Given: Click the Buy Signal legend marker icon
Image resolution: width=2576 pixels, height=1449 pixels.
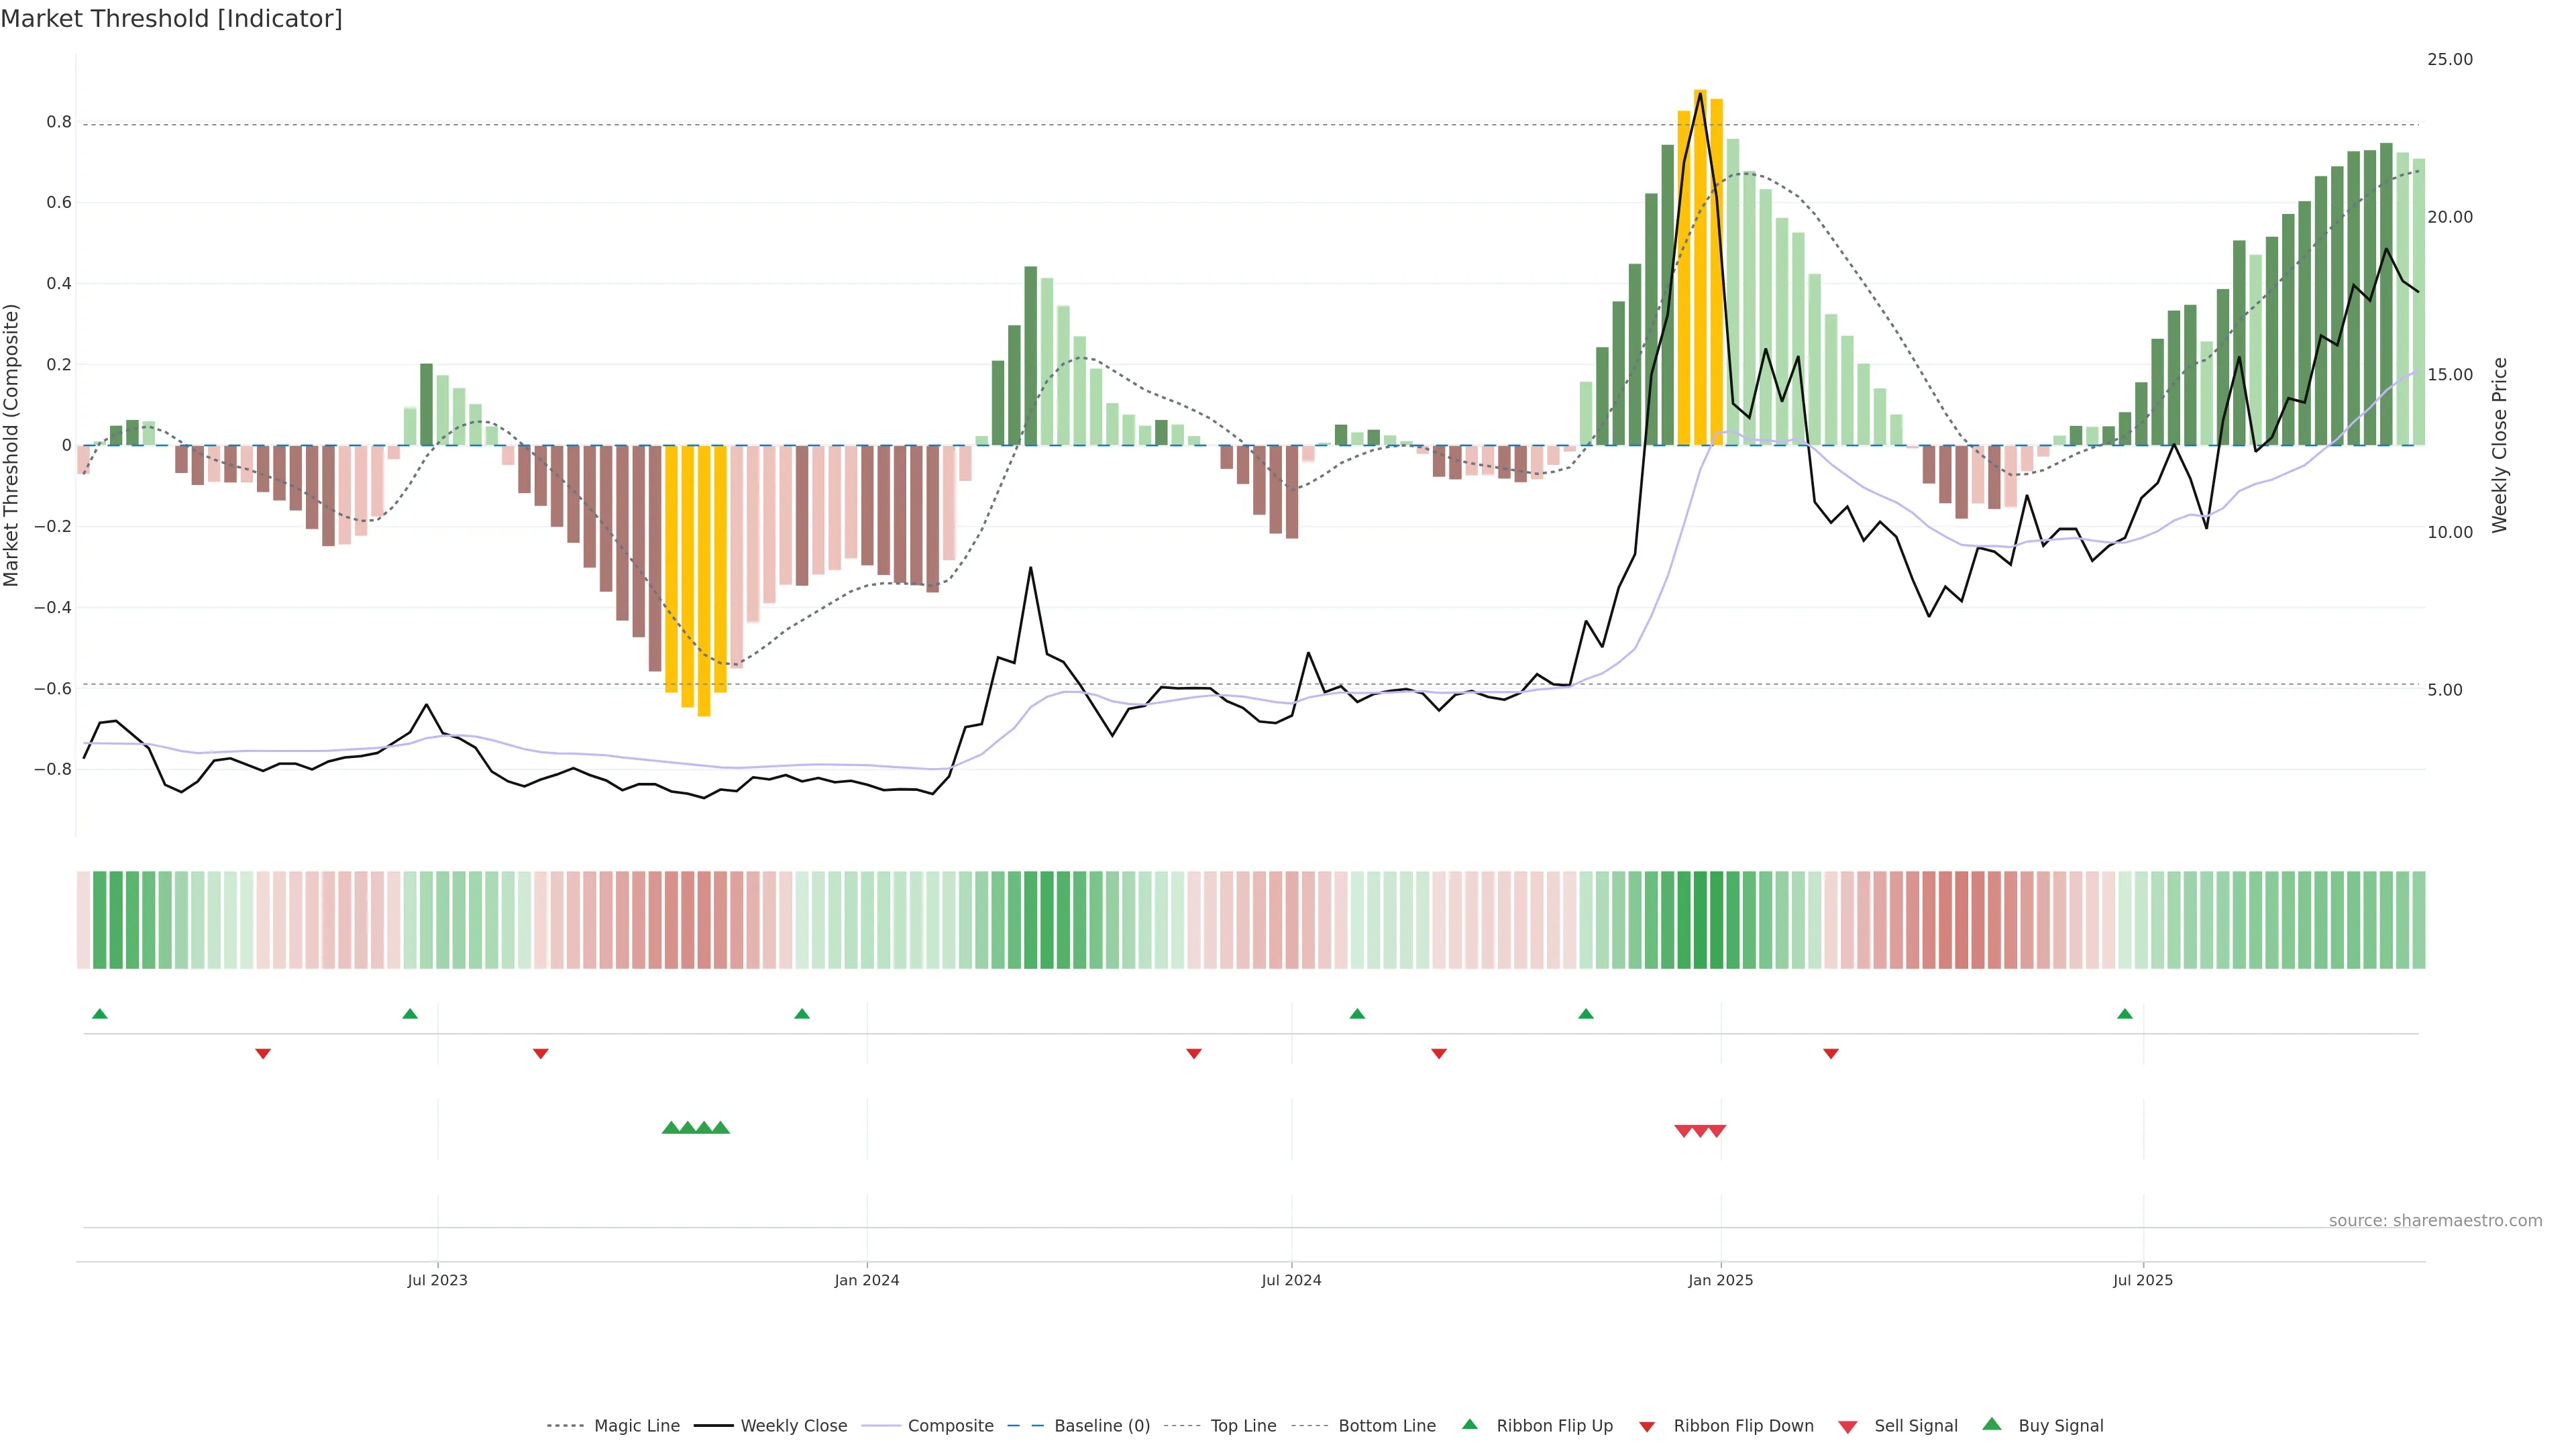Looking at the screenshot, I should (1992, 1424).
